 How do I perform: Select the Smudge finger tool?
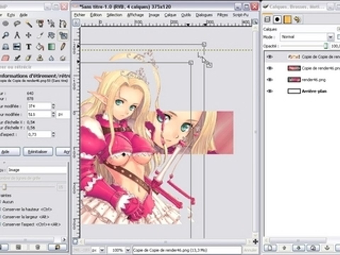pos(63,58)
